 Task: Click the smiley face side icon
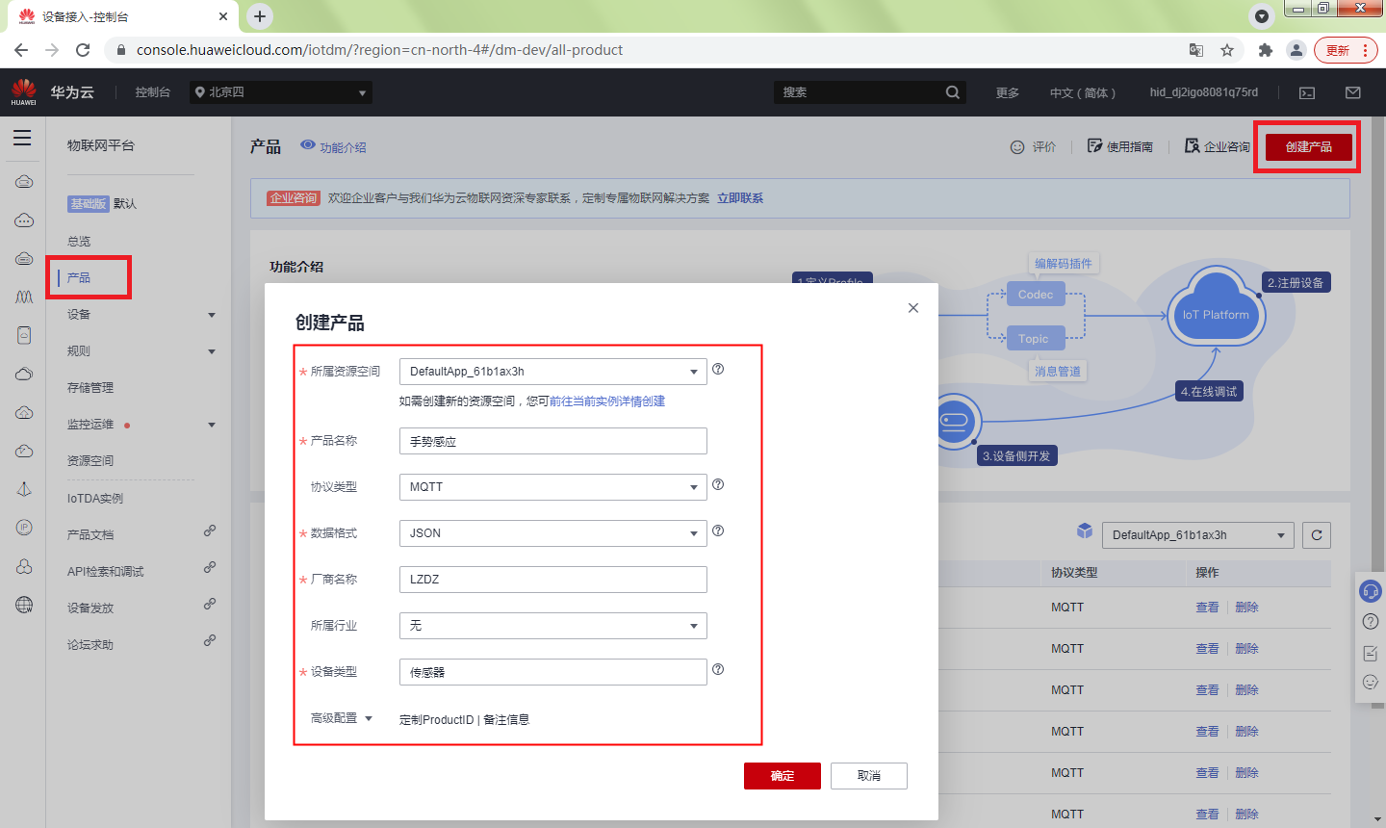[x=1371, y=683]
